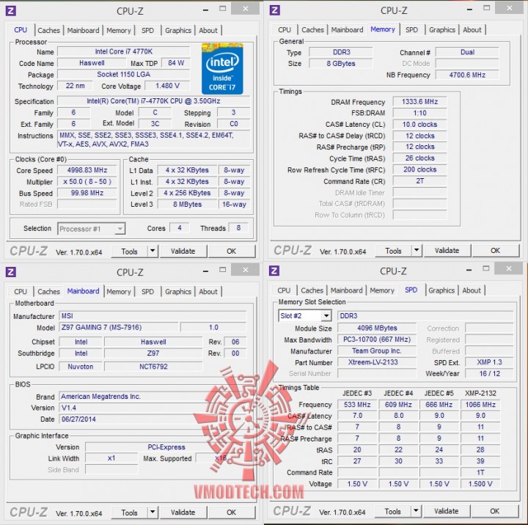Screen dimensions: 528x525
Task: Close the Mainboard tab window
Action: (x=246, y=270)
